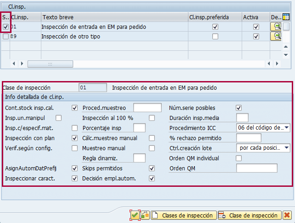This screenshot has width=295, height=223.
Task: Uncheck Skips permitidos checkbox
Action: [152, 169]
